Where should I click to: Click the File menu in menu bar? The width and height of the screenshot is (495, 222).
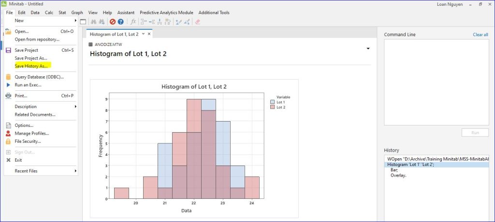tap(9, 13)
